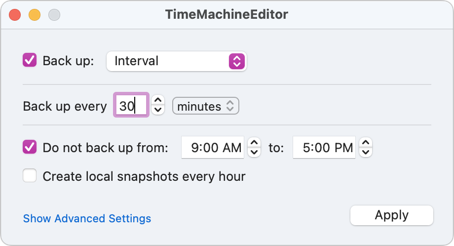Click the purple chevron of Interval selector
This screenshot has height=246, width=454.
[x=237, y=61]
